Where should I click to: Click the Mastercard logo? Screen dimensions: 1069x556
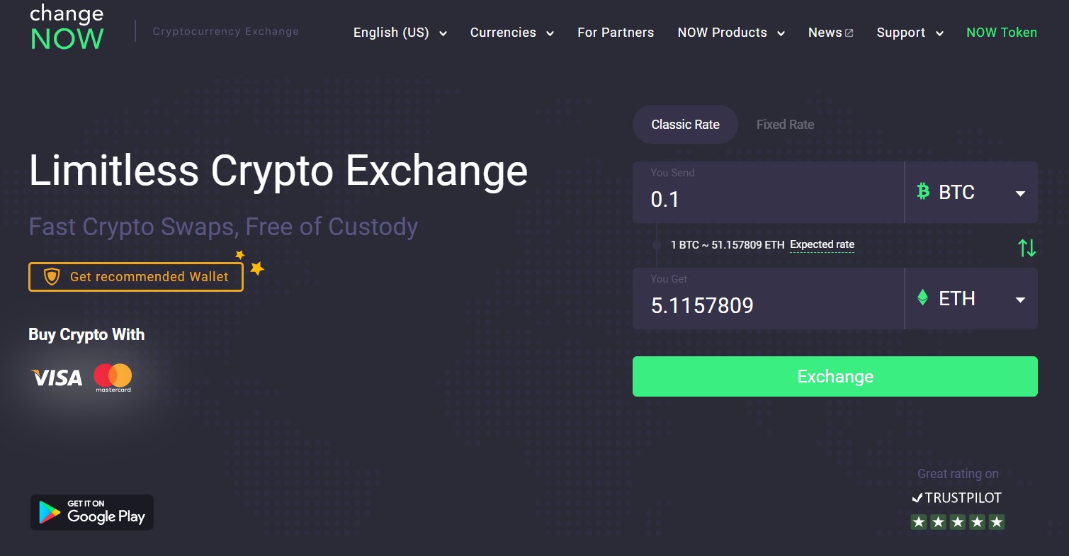[x=113, y=378]
